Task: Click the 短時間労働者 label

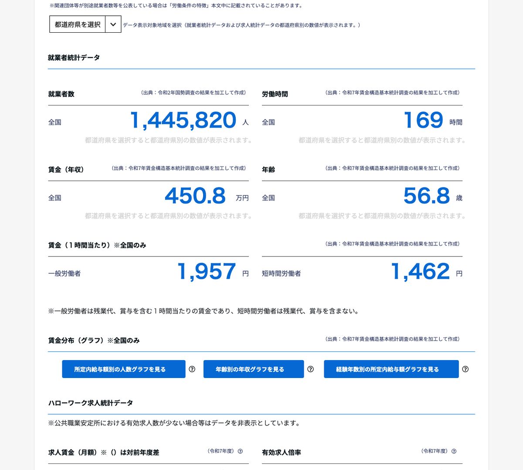Action: [282, 274]
